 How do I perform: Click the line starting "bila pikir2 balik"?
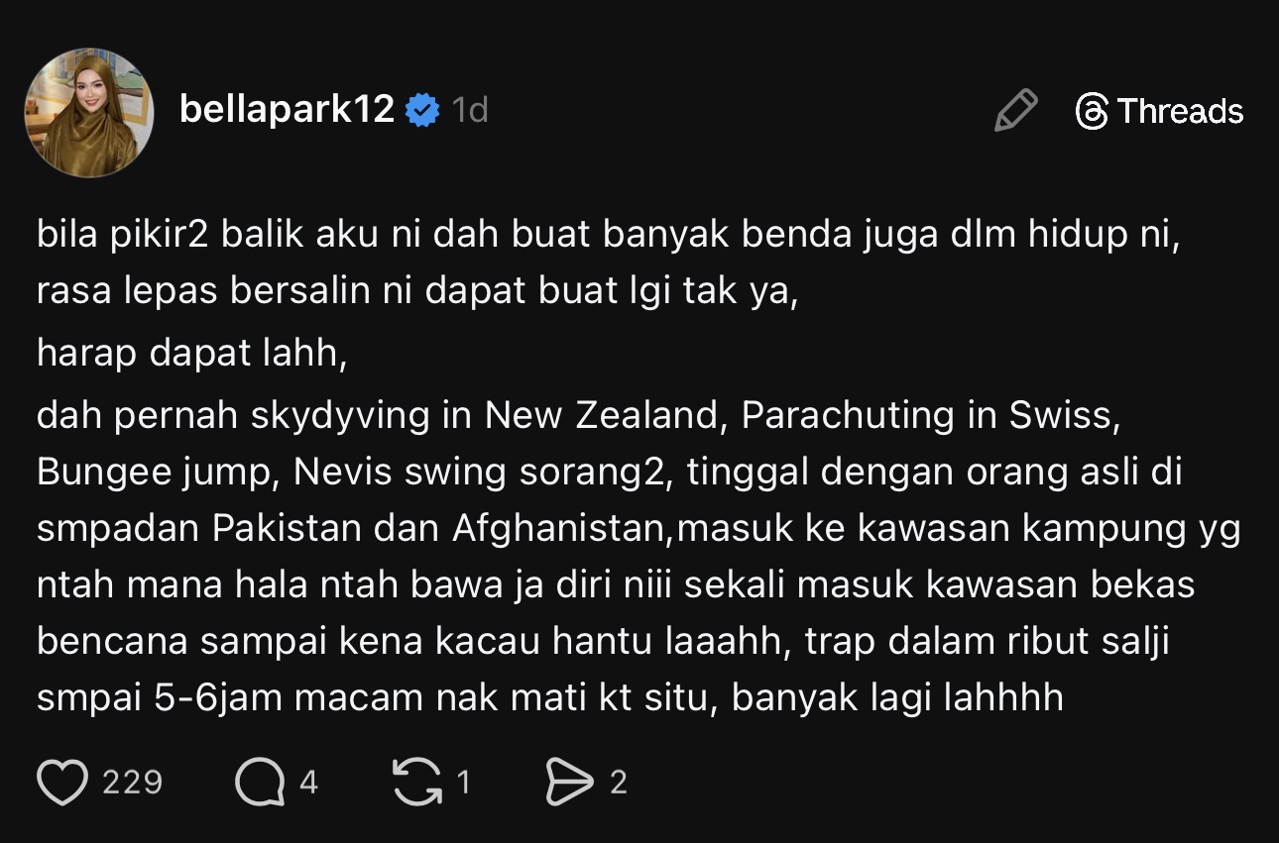pyautogui.click(x=608, y=237)
